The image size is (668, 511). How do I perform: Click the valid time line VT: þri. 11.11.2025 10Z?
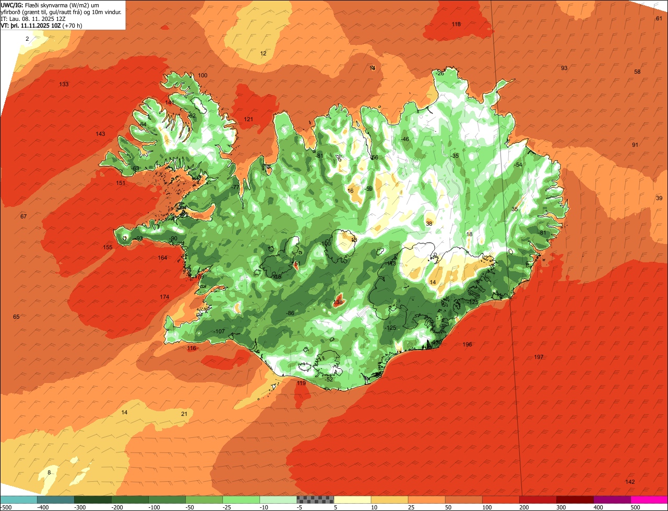click(x=41, y=26)
